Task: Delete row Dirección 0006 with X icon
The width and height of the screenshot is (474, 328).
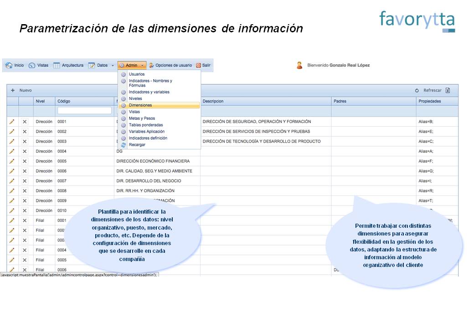Action: 25,171
